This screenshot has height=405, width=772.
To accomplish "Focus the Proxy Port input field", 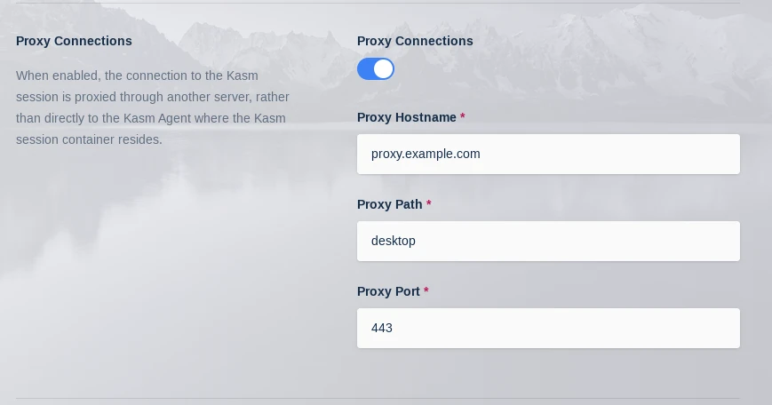I will pos(548,328).
